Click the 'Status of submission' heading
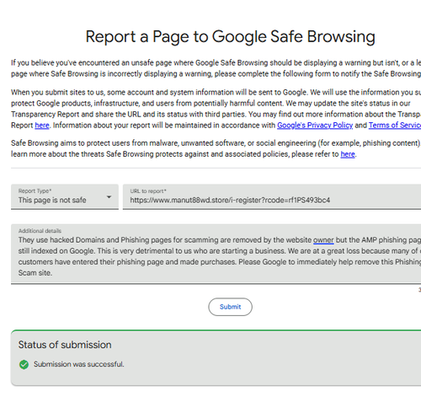Viewport: 421px width, 397px height. [x=65, y=345]
